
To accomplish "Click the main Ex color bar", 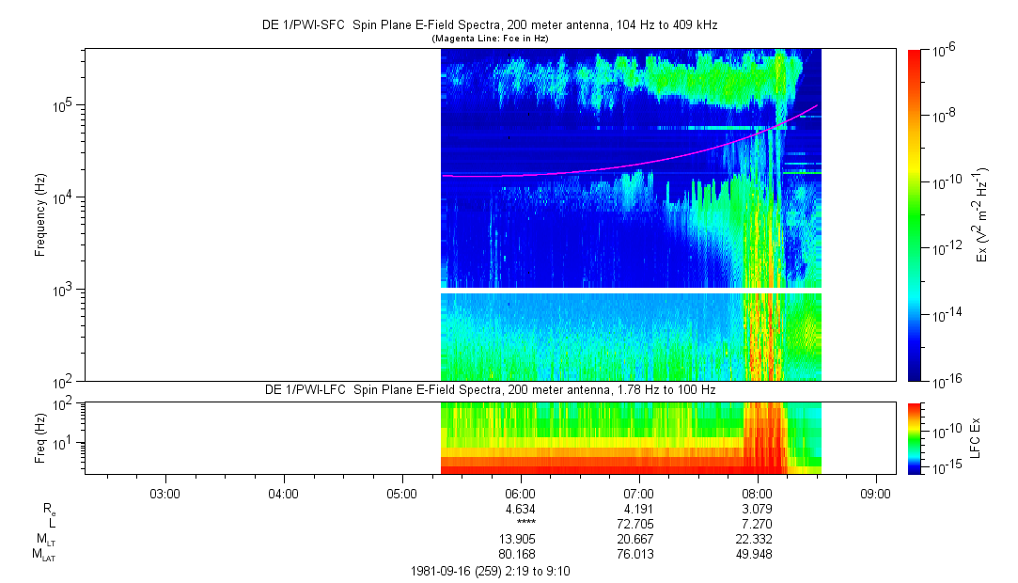I will click(916, 215).
